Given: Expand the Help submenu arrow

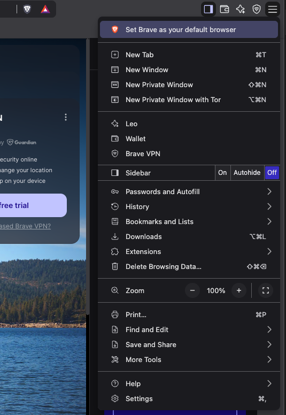Looking at the screenshot, I should click(x=269, y=383).
